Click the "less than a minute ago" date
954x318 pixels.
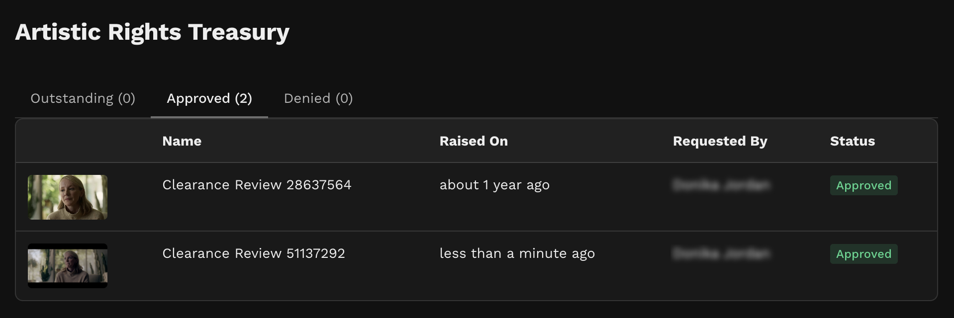click(517, 253)
